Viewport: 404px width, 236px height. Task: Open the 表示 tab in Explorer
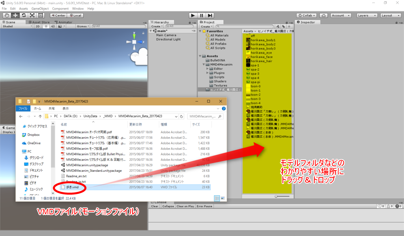coord(65,109)
